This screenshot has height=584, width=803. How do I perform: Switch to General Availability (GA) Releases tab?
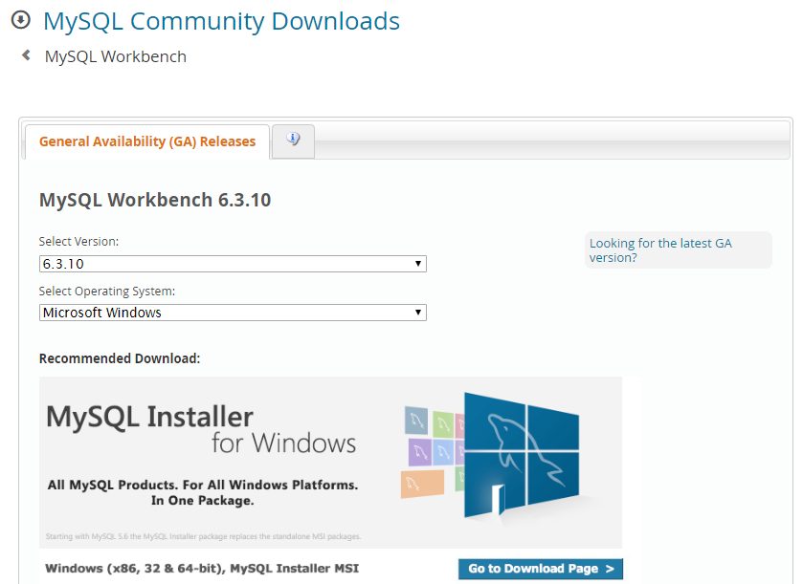[145, 141]
